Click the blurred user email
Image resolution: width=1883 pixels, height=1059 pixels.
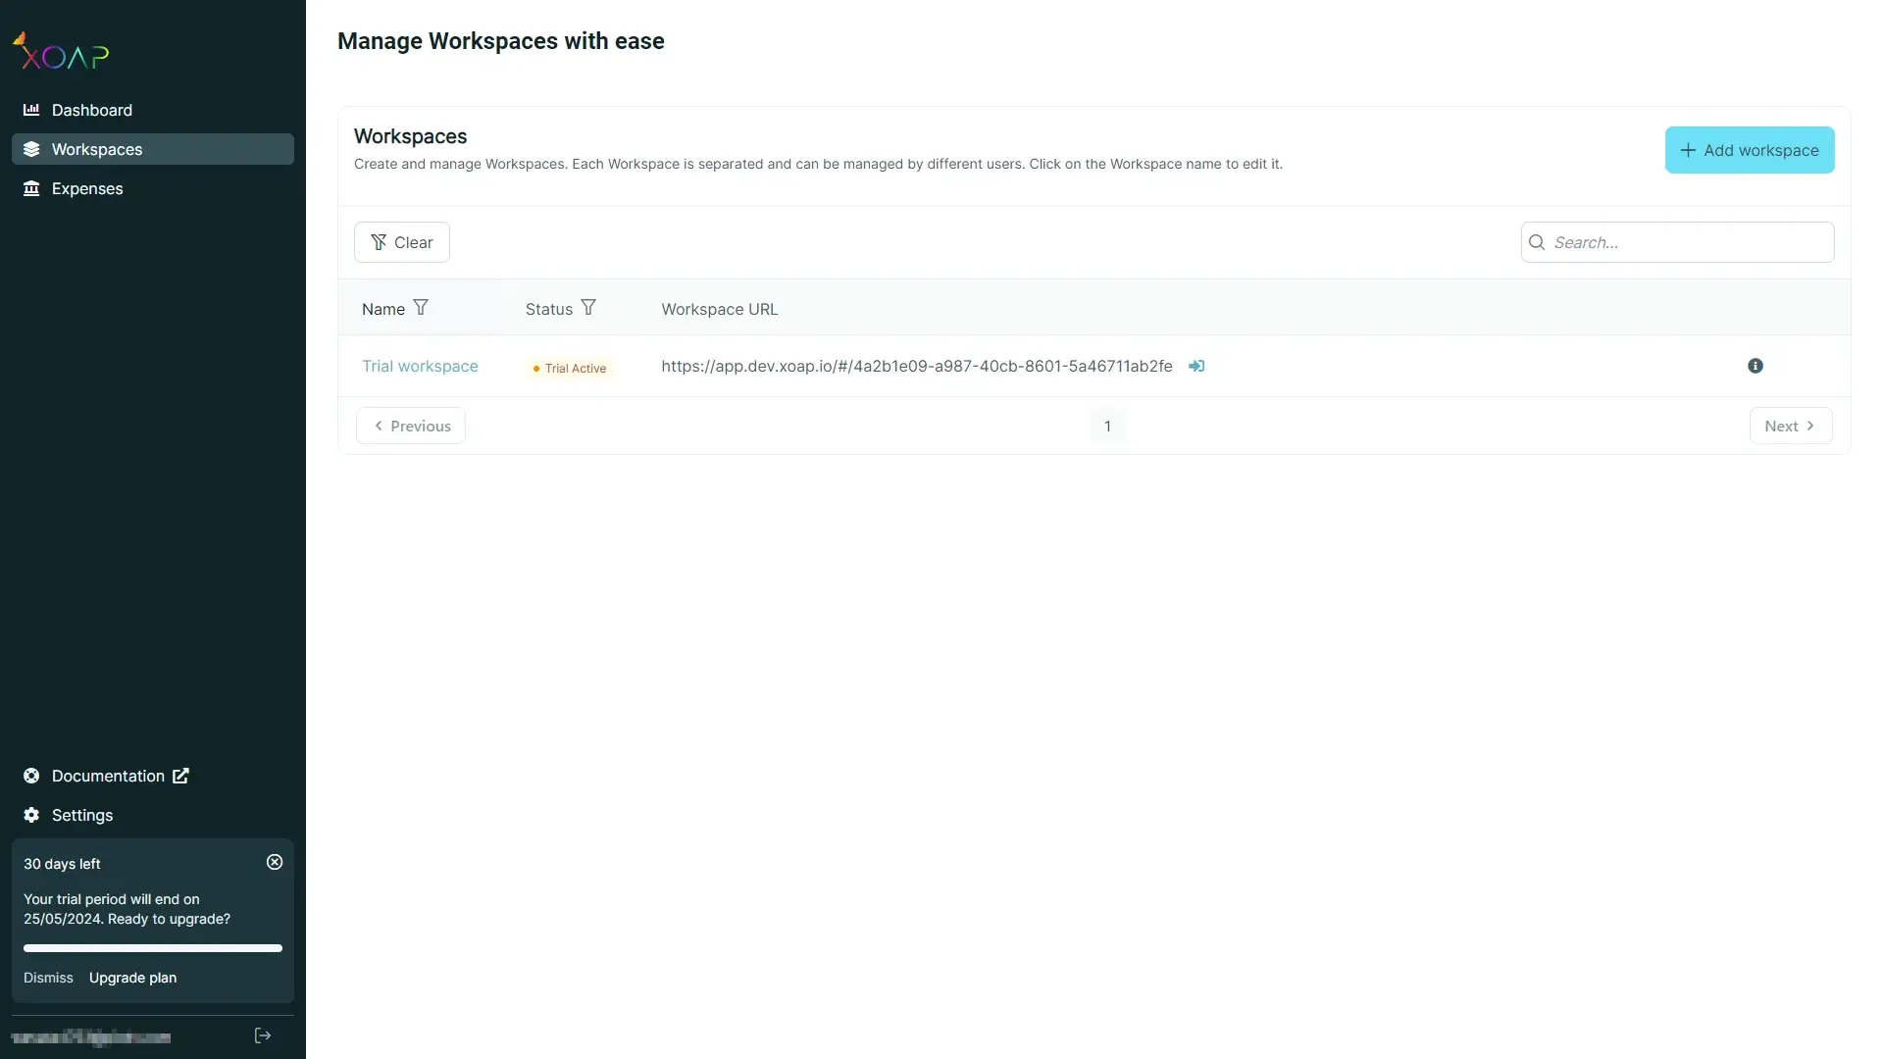[91, 1036]
